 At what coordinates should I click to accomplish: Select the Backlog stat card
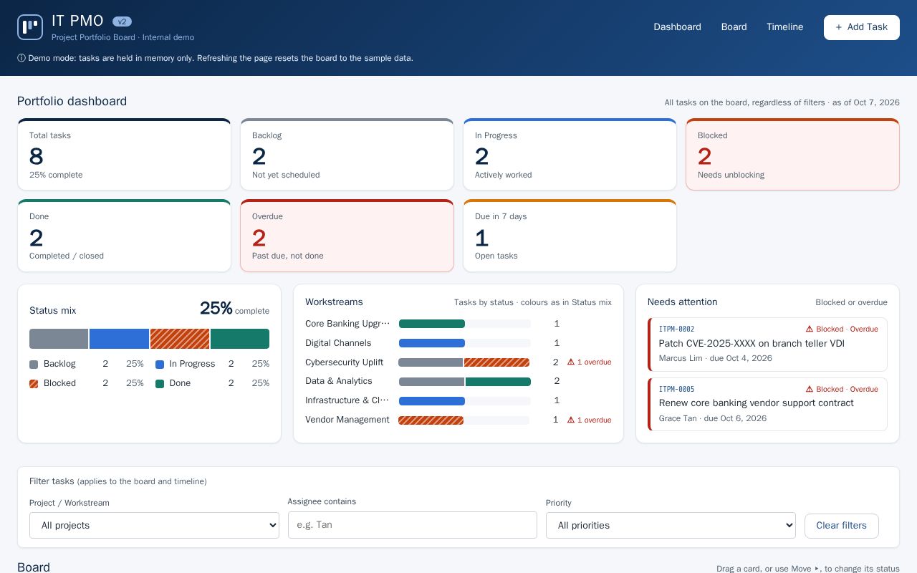(347, 154)
